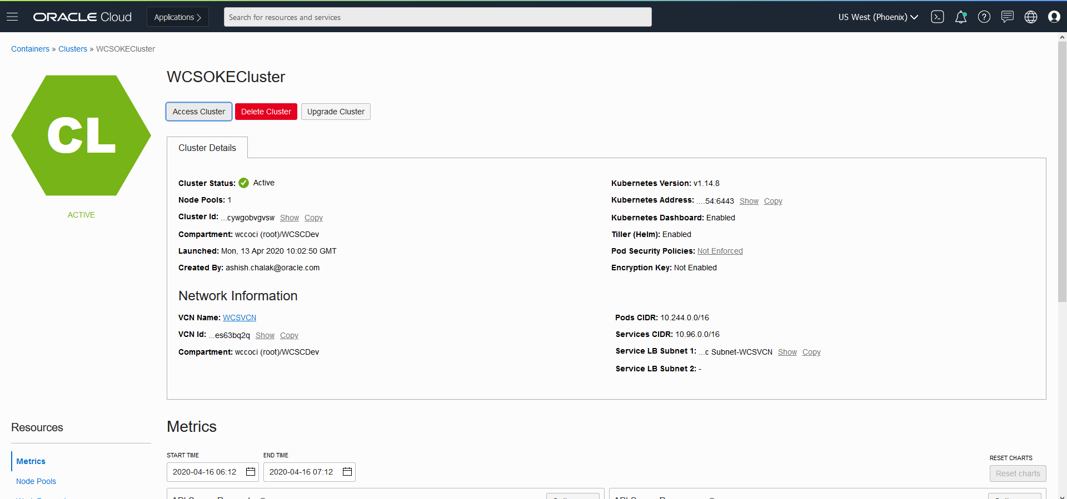
Task: Open the Cloud Shell terminal icon
Action: [x=938, y=17]
